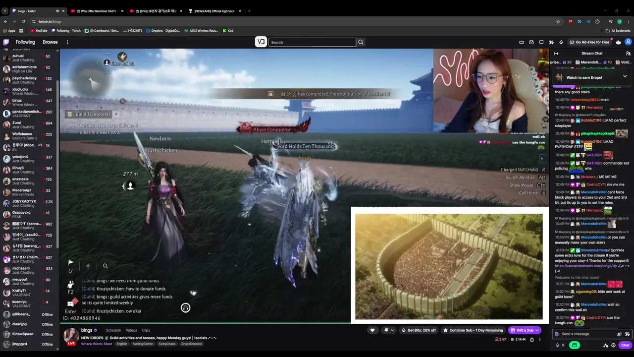Open a new browser tab
This screenshot has height=357, width=634.
(249, 11)
